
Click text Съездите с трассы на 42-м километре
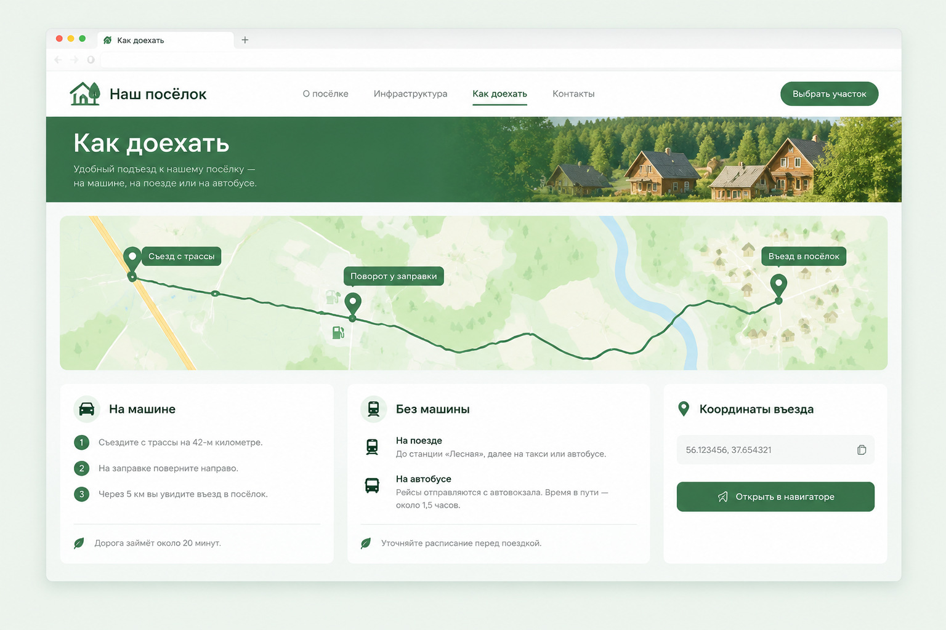(x=180, y=442)
